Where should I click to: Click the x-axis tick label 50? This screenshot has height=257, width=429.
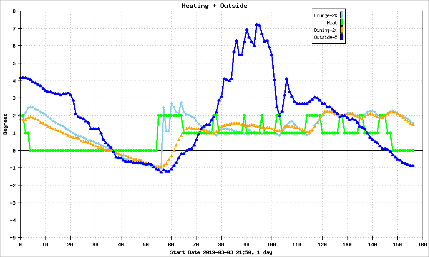[146, 245]
